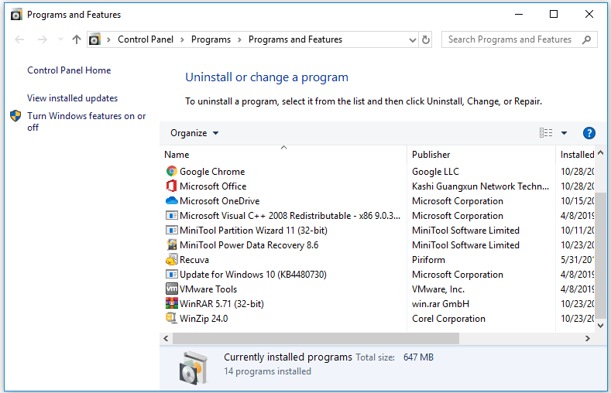Click the WinZip 24.0 icon
The image size is (611, 393).
coord(171,319)
